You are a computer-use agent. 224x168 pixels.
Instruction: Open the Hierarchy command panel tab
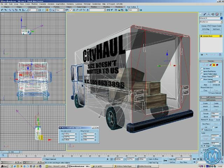(x=209, y=14)
